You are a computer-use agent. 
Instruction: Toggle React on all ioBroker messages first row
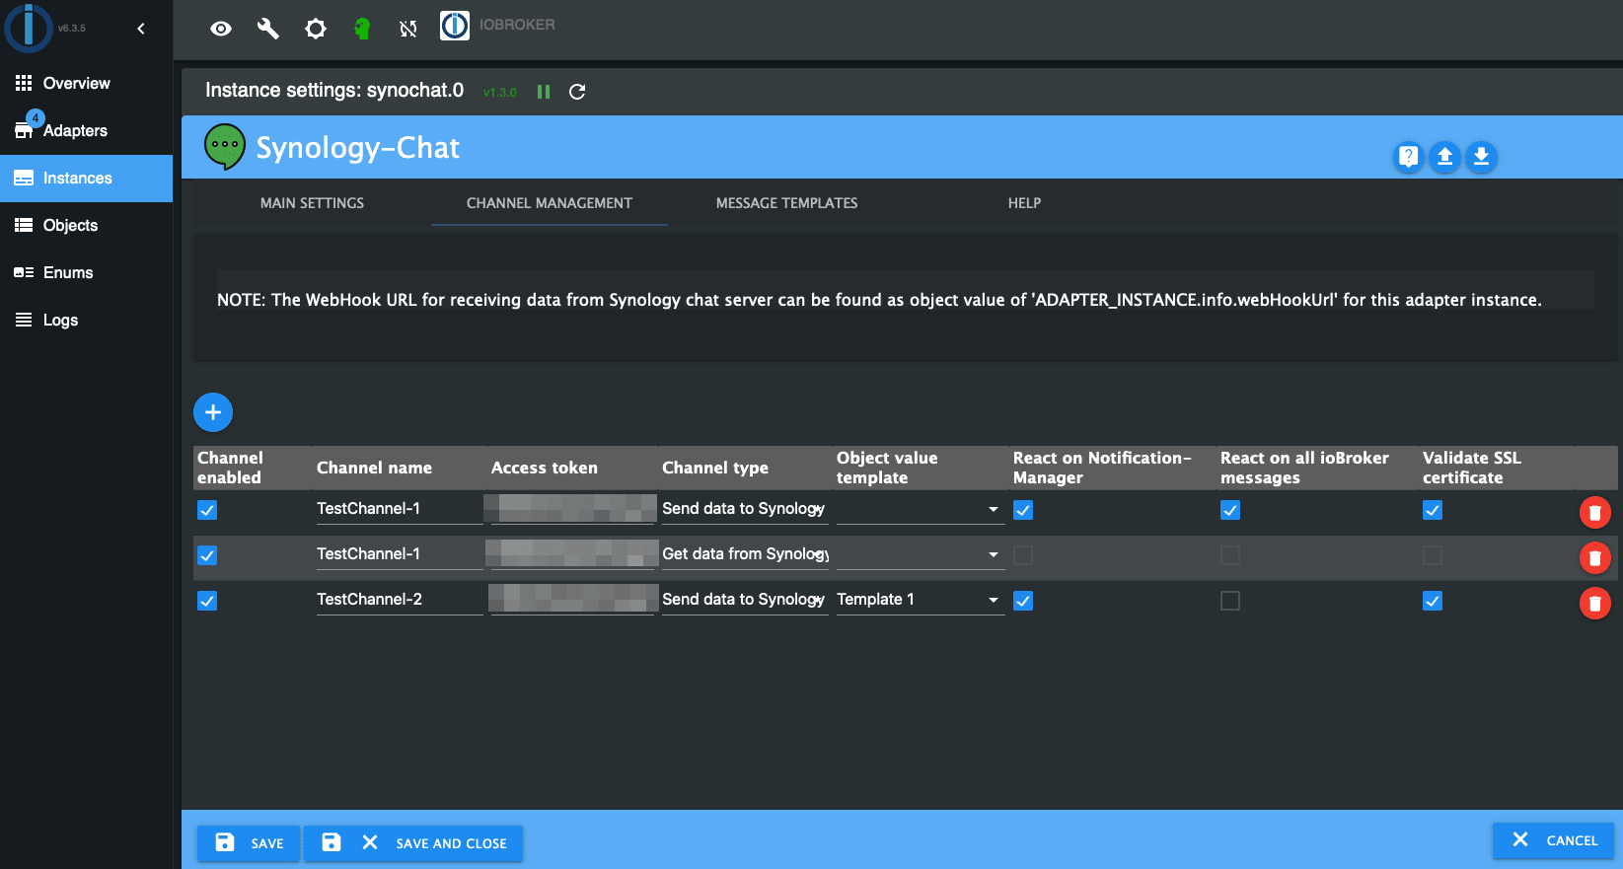[x=1230, y=510]
